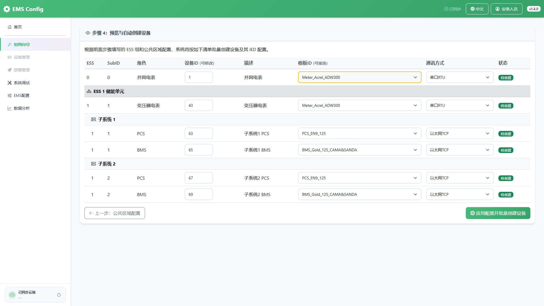Image resolution: width=544 pixels, height=306 pixels.
Task: Expand template dropdown for 并网电表 row
Action: point(360,77)
